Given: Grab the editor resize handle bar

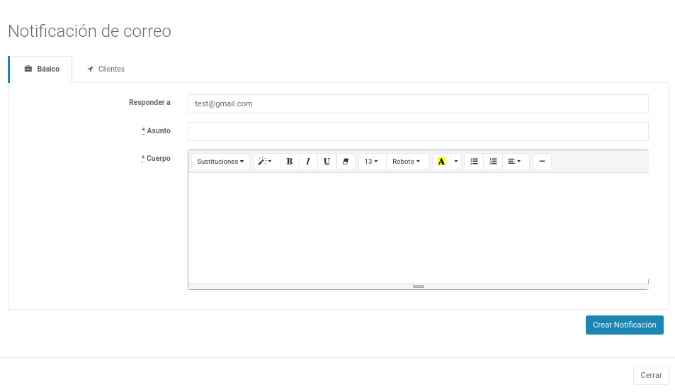Looking at the screenshot, I should tap(418, 286).
